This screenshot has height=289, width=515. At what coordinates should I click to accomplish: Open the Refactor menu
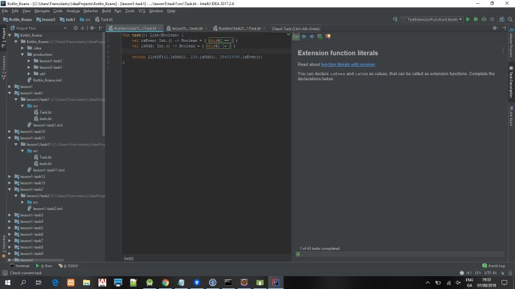coord(90,11)
